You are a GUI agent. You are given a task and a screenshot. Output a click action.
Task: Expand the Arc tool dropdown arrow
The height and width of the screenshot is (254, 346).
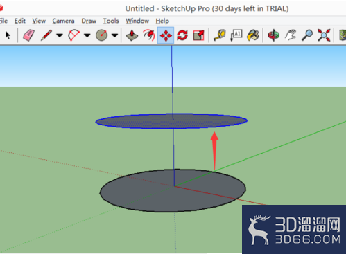click(x=87, y=35)
